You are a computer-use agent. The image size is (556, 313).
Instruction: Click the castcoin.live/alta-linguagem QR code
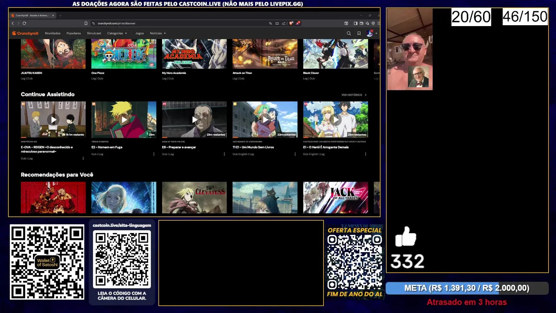click(x=122, y=260)
